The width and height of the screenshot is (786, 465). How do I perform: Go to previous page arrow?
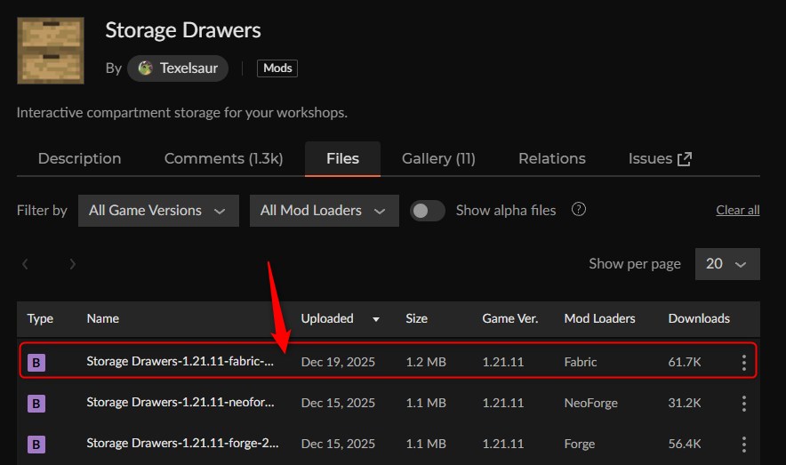[x=25, y=263]
